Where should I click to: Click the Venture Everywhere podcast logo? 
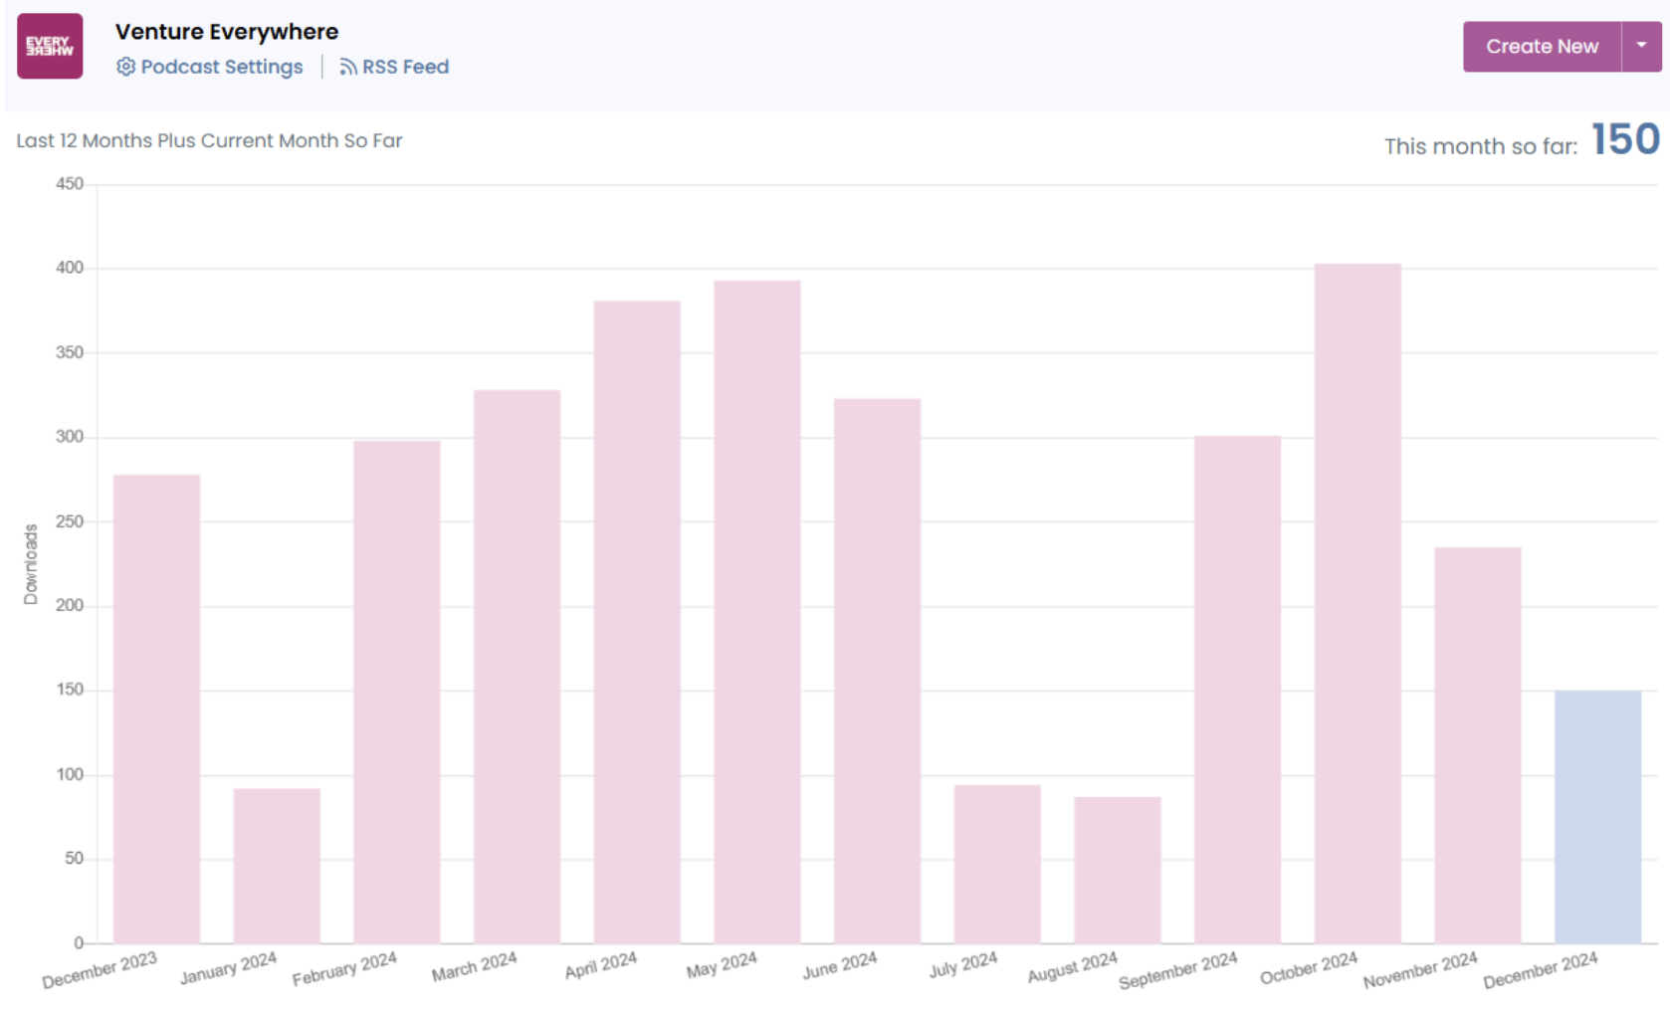pos(50,46)
